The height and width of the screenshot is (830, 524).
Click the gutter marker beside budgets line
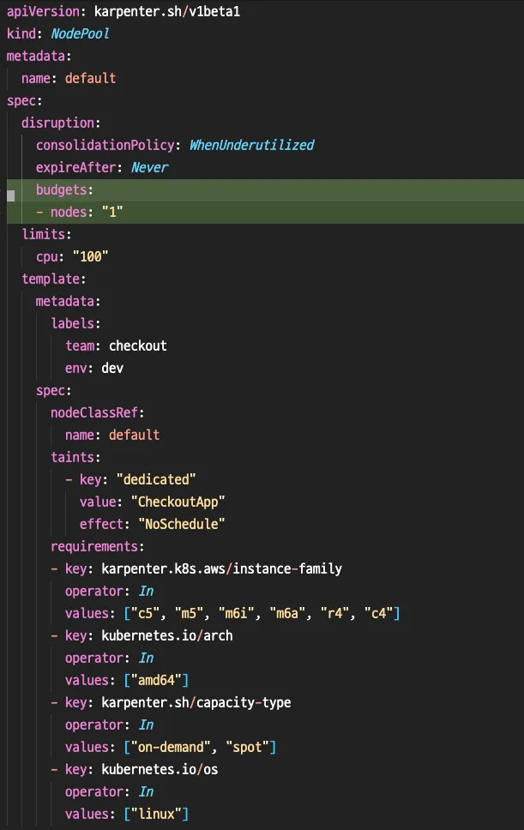(10, 195)
